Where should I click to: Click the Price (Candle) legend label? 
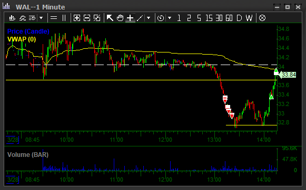(28, 31)
